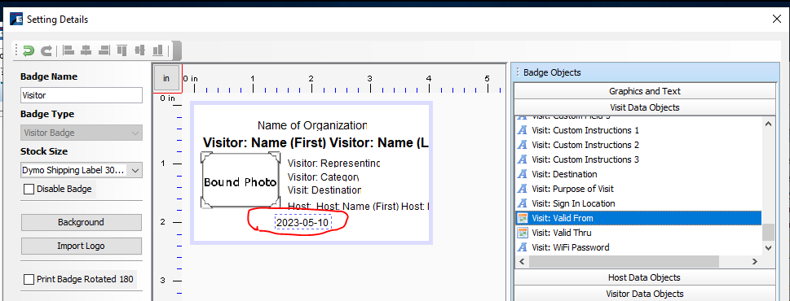Expand the Visitor Data Objects section
The image size is (790, 301).
click(x=644, y=294)
